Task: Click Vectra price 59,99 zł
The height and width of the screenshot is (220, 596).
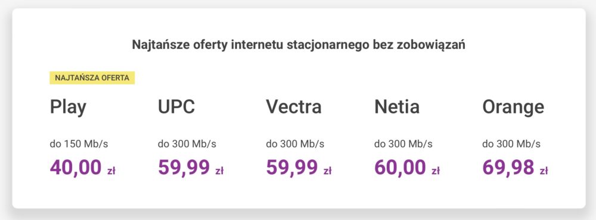Action: (299, 167)
